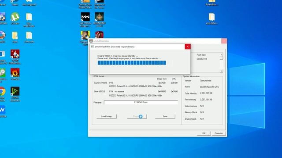
Task: Click the adapter list scrollbar thumb
Action: (x=221, y=58)
